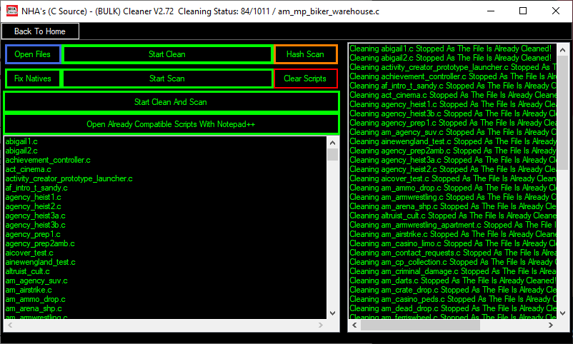Open files with the Open Files button
The image size is (573, 344).
pyautogui.click(x=33, y=54)
